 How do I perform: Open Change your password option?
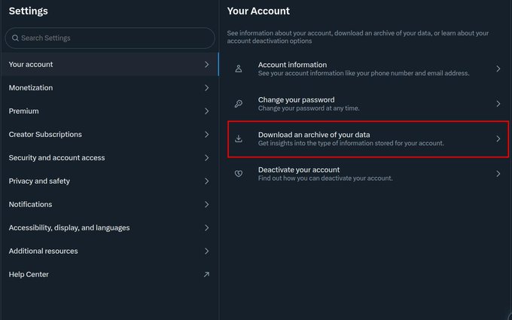click(368, 104)
